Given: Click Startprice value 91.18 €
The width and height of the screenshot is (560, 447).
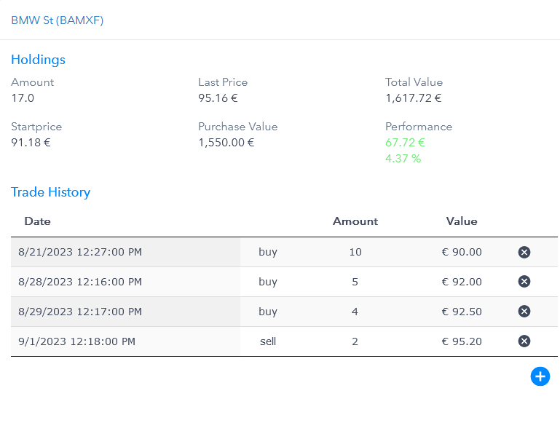Looking at the screenshot, I should tap(31, 143).
